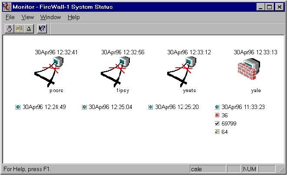The image size is (287, 175).
Task: Click the red dropped packets icon beside 36
Action: tap(217, 116)
